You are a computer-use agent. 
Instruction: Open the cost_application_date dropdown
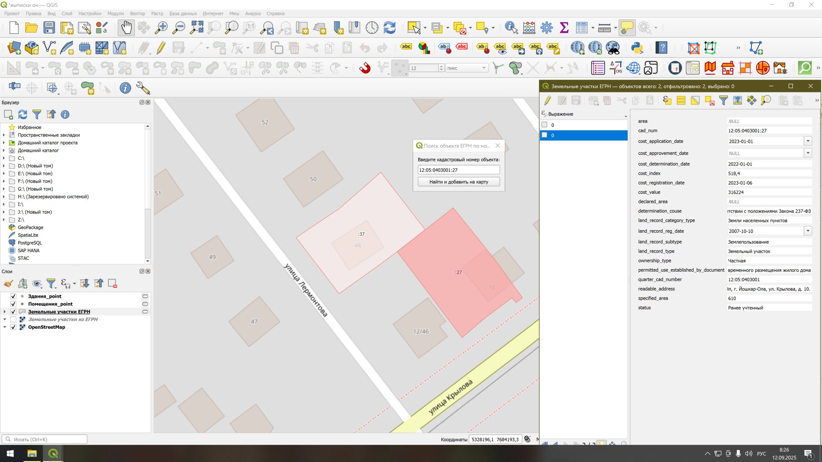point(808,141)
